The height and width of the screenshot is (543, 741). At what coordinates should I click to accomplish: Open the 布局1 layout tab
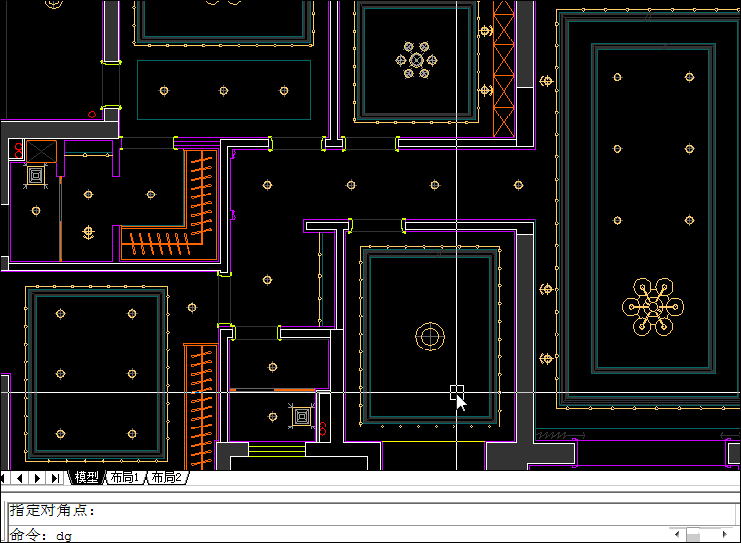tap(124, 478)
